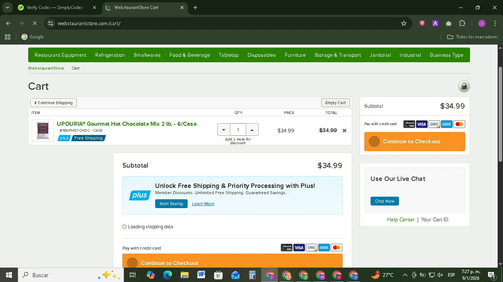Open the Google bookmark

[x=33, y=37]
